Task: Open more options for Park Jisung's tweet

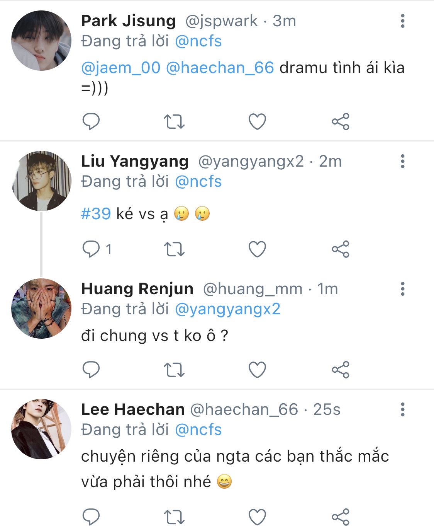Action: pos(402,21)
